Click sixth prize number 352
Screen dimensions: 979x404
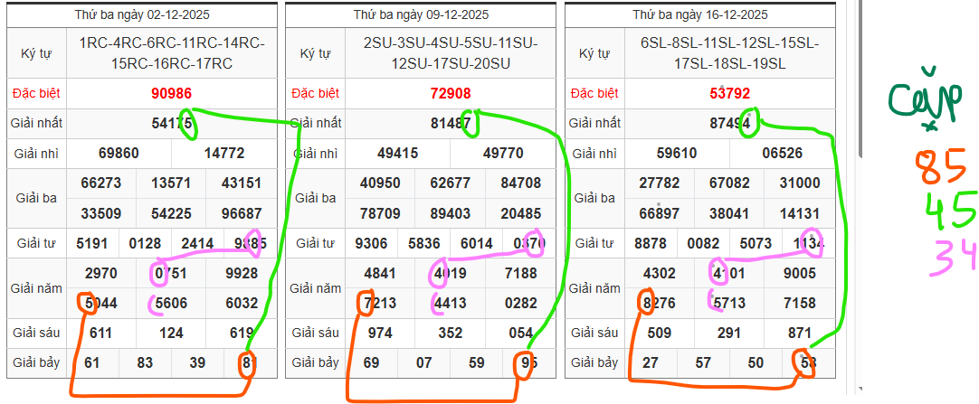click(451, 333)
